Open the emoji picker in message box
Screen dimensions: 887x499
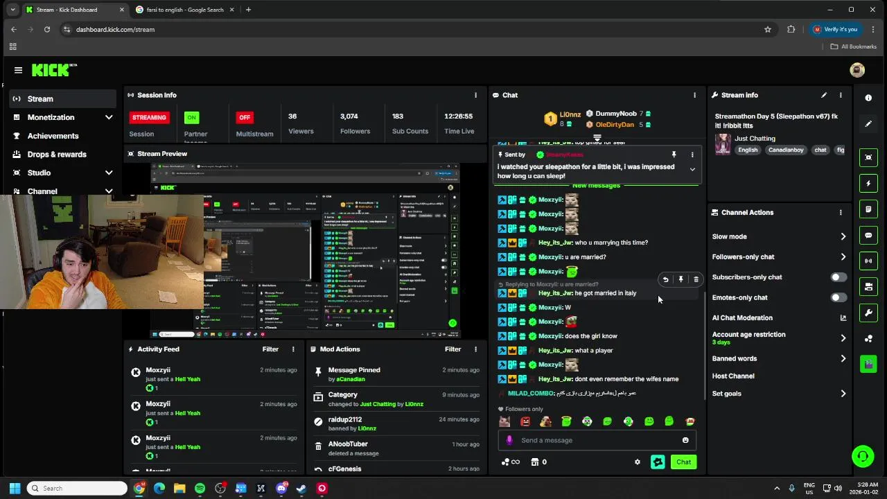[x=685, y=440]
